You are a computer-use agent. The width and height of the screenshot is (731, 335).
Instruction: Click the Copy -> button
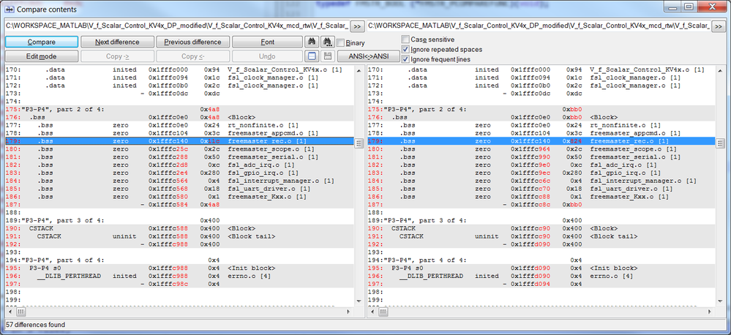[117, 56]
